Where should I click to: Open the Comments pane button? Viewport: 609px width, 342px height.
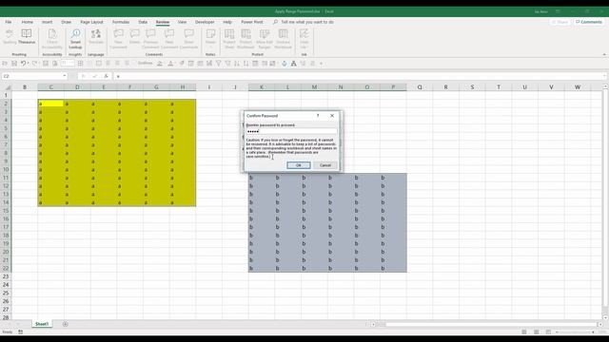[x=589, y=22]
